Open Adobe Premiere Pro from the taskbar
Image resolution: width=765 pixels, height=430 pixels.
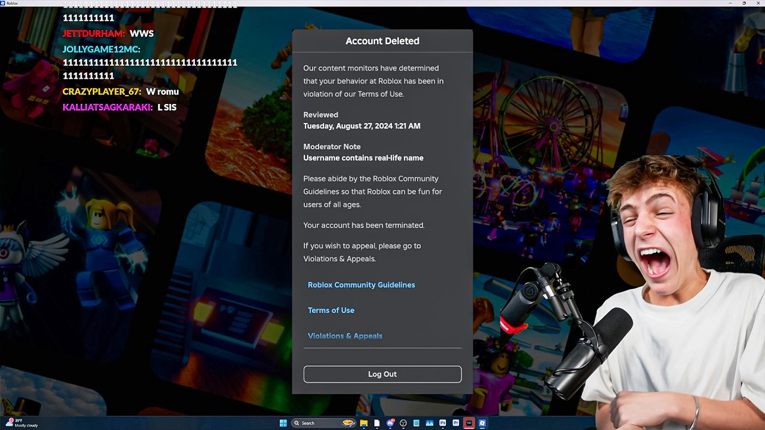pos(456,423)
